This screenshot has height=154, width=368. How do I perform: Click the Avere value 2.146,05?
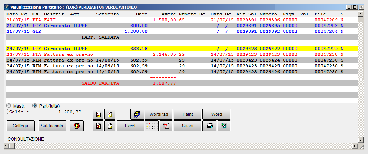tap(164, 54)
